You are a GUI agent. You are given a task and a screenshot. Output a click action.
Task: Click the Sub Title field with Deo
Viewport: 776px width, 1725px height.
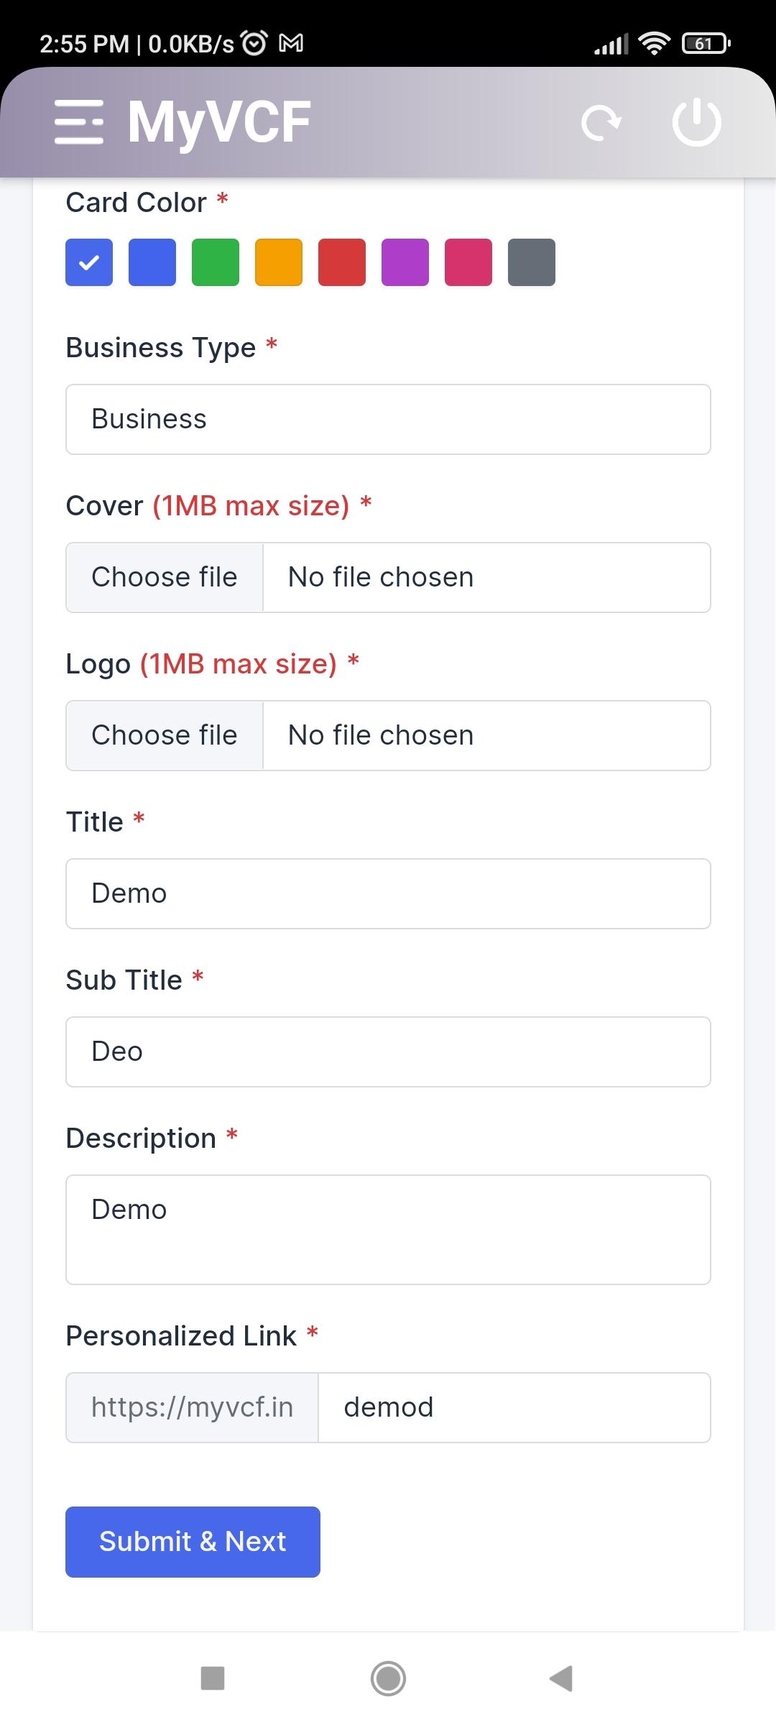tap(388, 1052)
